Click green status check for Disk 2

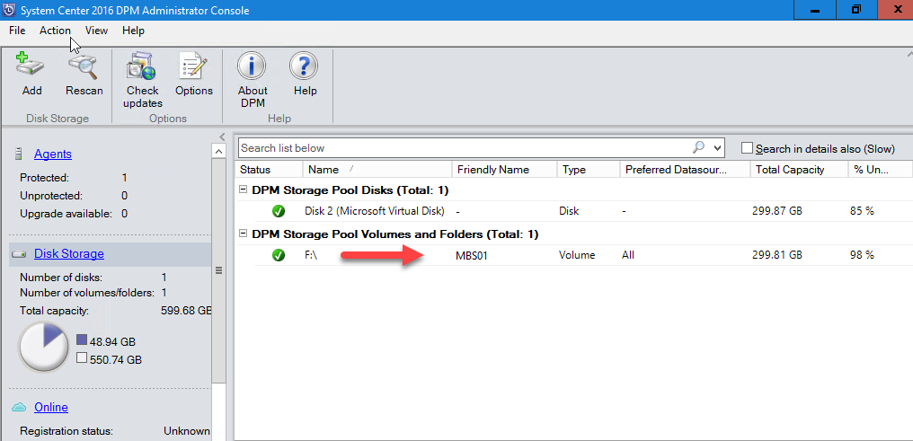279,210
